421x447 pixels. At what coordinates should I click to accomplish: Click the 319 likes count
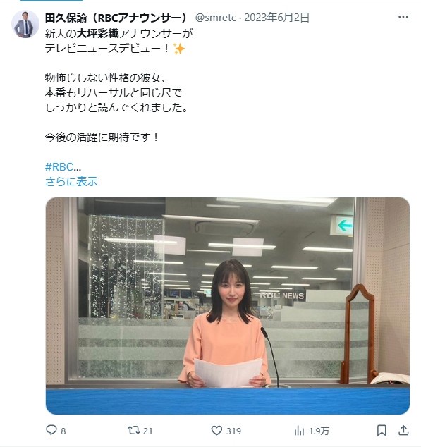pos(233,431)
